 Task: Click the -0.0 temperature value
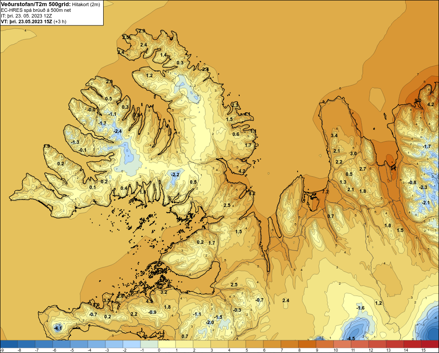92,110
